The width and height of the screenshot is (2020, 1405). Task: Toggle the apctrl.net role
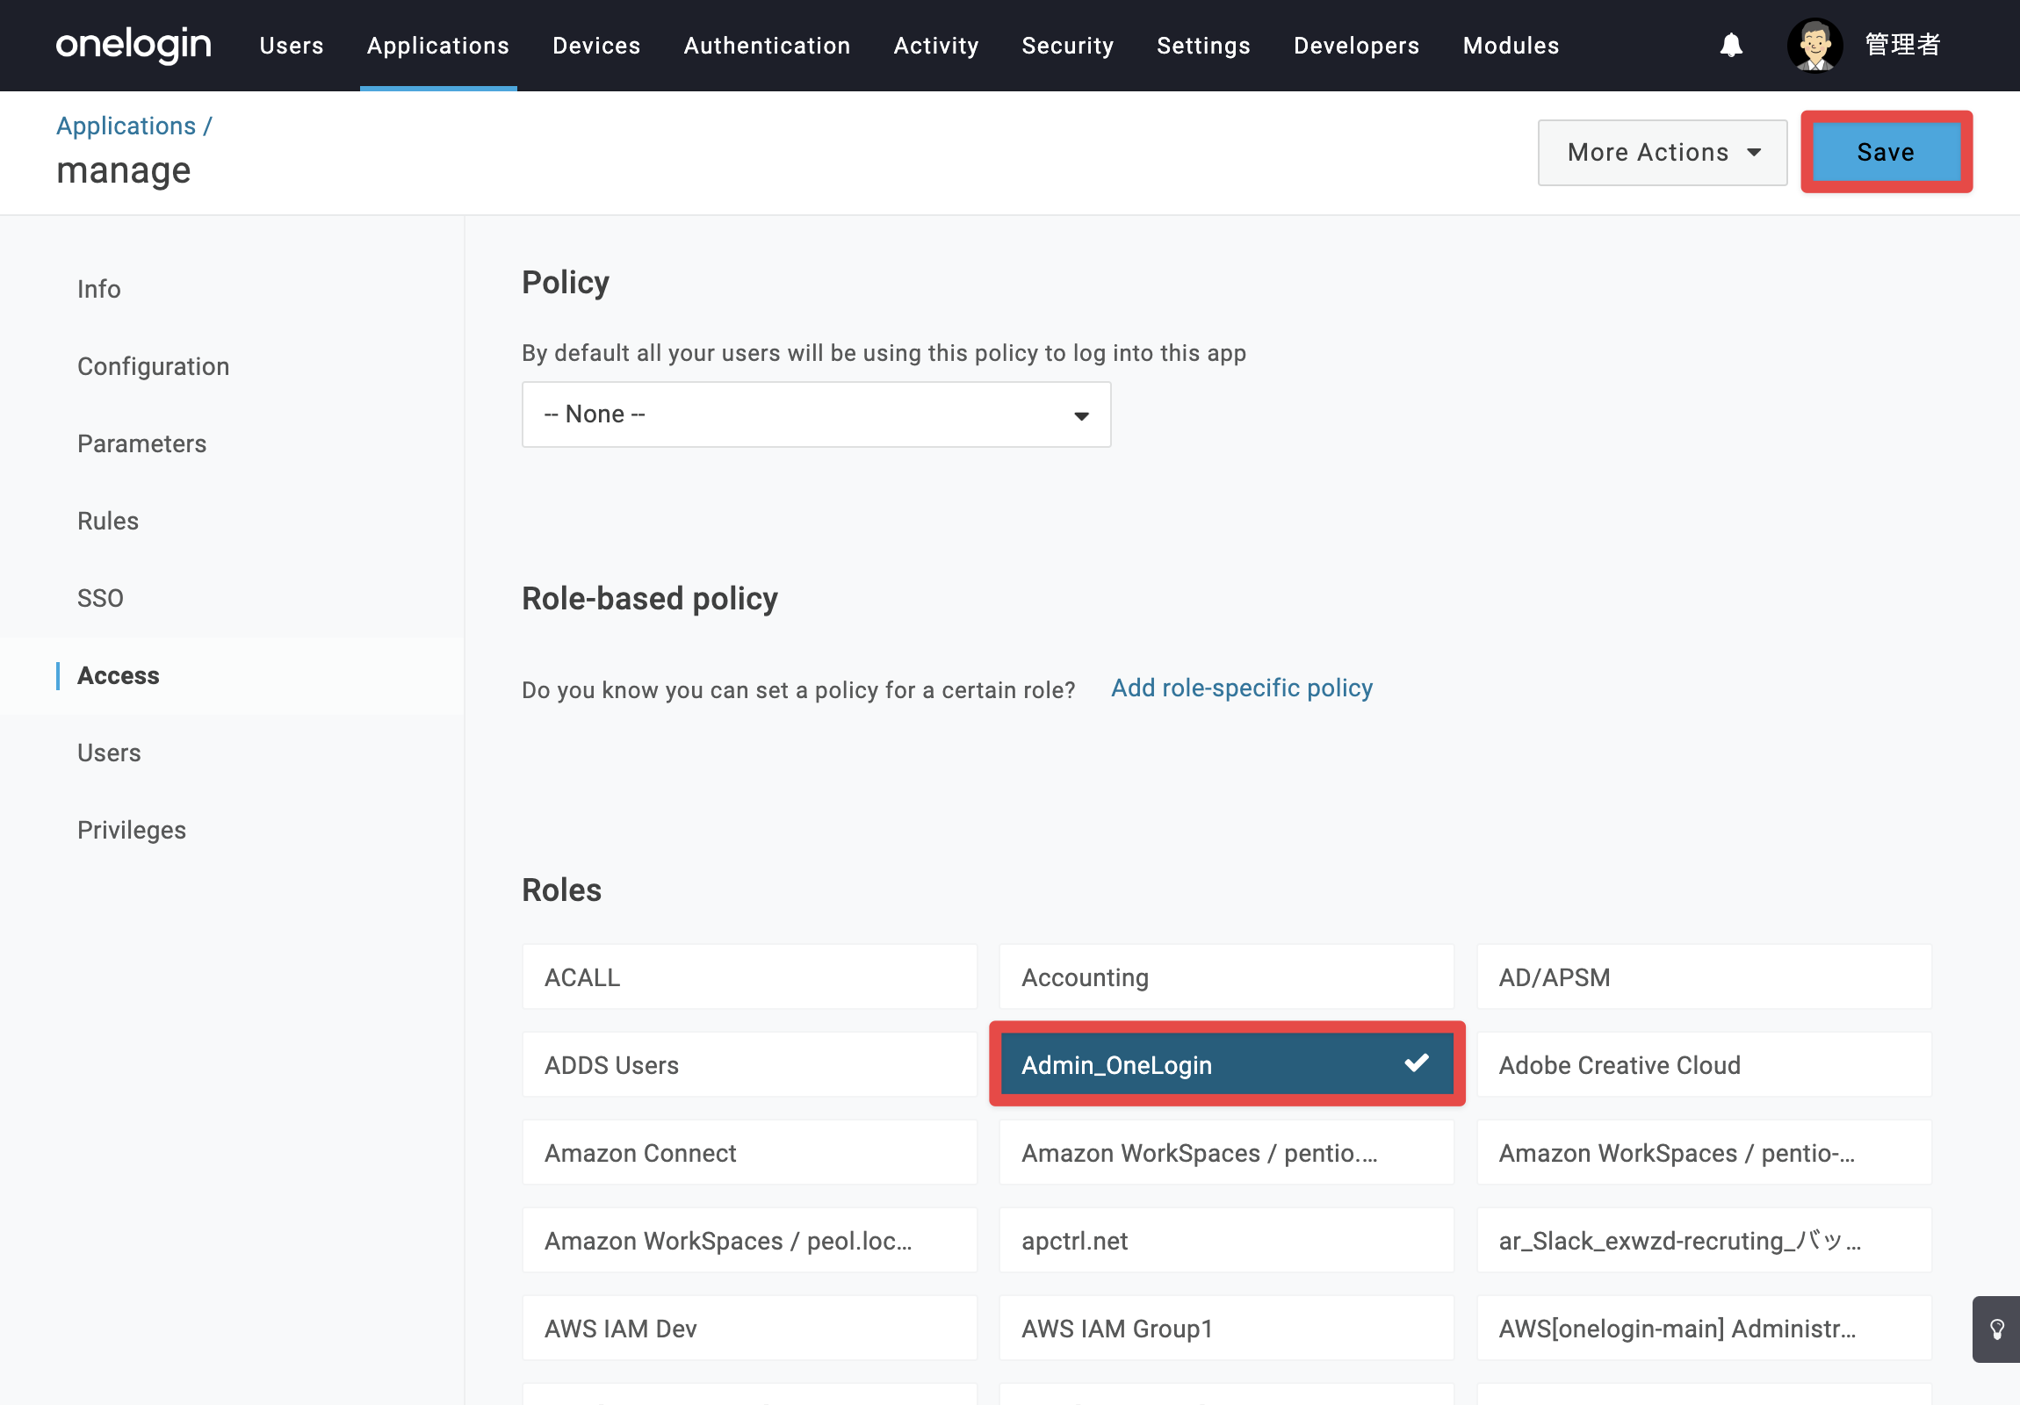tap(1226, 1241)
